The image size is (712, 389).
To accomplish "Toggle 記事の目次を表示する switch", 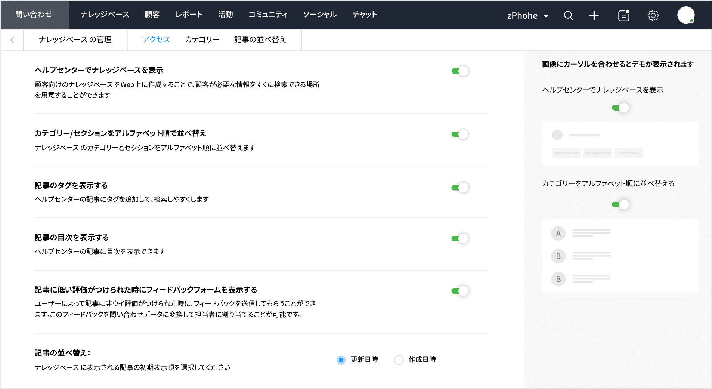I will point(460,238).
